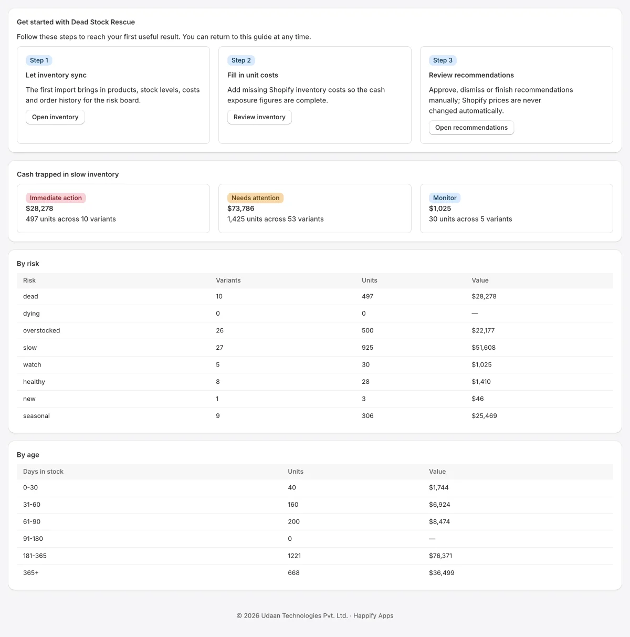Screen dimensions: 630x637
Task: Click the "Variants" column header
Action: click(228, 280)
